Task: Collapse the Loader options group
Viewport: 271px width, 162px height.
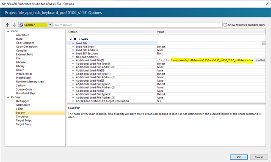Action: point(71,39)
